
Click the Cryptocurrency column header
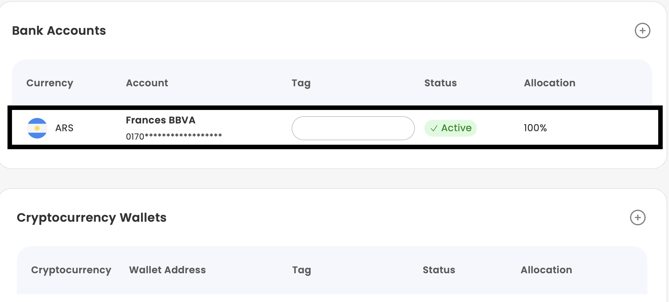(71, 270)
